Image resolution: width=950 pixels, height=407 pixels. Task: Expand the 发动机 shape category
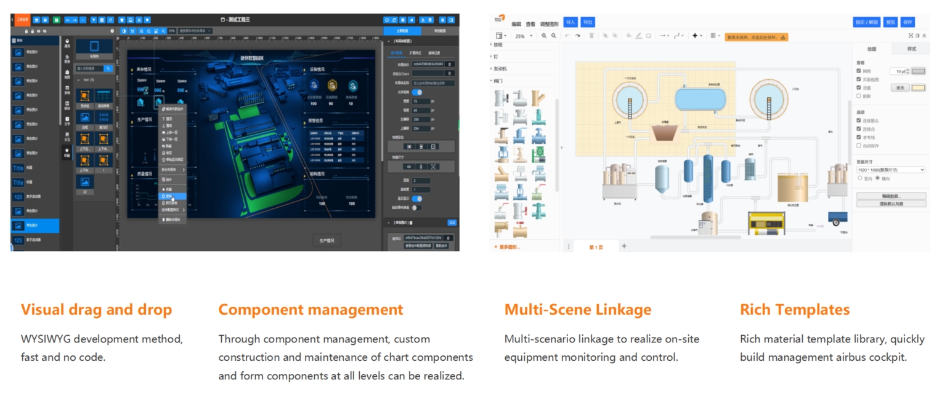click(500, 68)
